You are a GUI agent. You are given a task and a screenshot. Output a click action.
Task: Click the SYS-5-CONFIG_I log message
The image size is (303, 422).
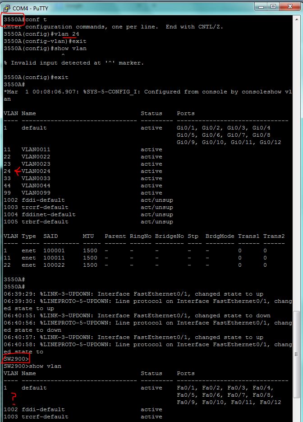tap(147, 95)
